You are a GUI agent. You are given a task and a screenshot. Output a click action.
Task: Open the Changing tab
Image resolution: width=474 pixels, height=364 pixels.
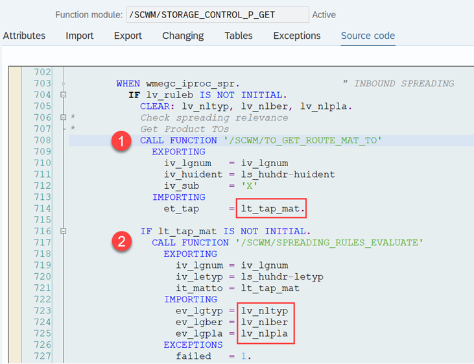[183, 36]
